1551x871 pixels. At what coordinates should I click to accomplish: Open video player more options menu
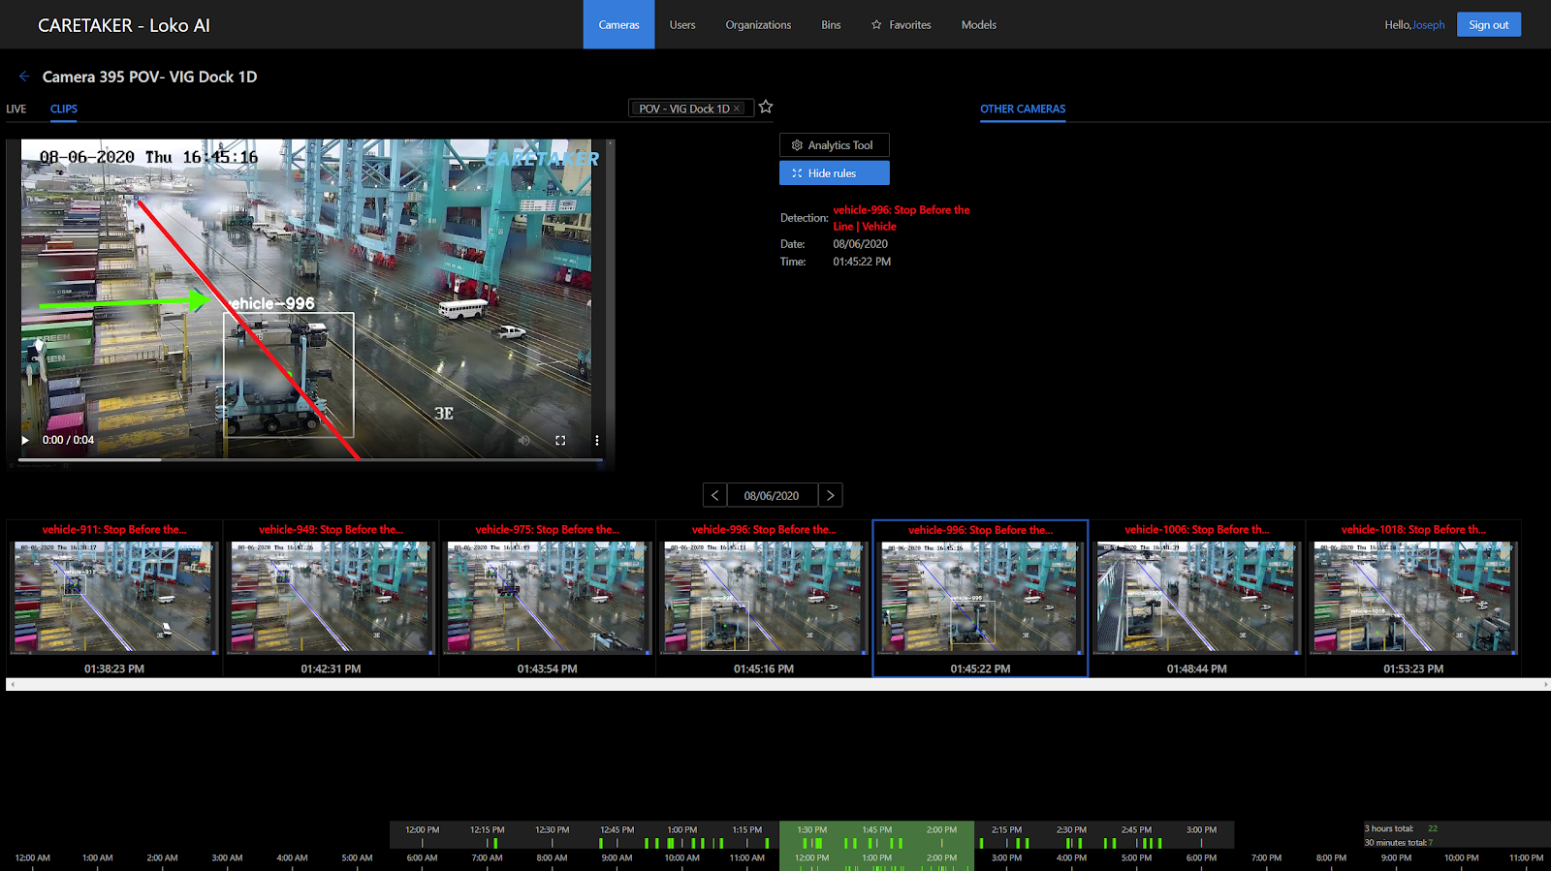pos(596,440)
